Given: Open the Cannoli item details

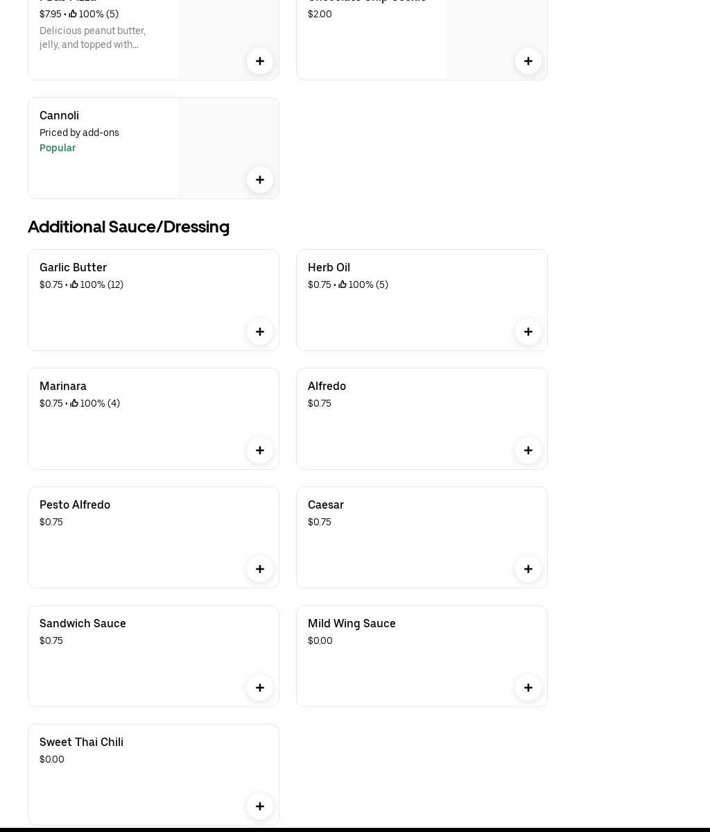Looking at the screenshot, I should [x=60, y=116].
